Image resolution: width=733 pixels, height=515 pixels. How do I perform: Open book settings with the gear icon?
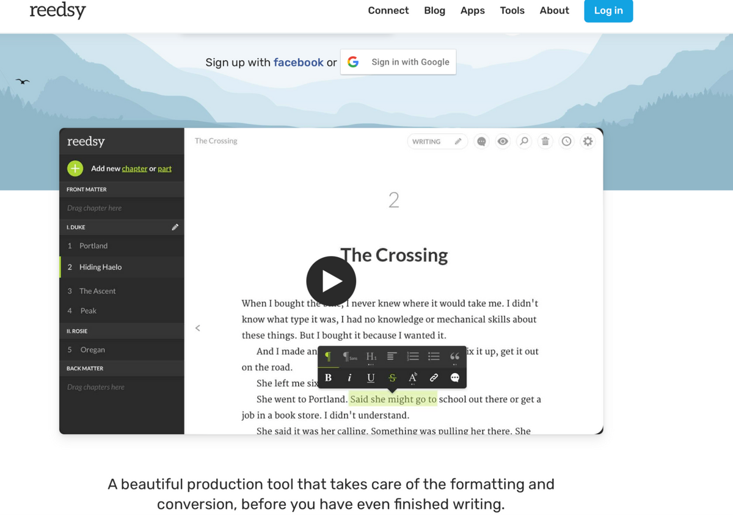click(x=588, y=141)
